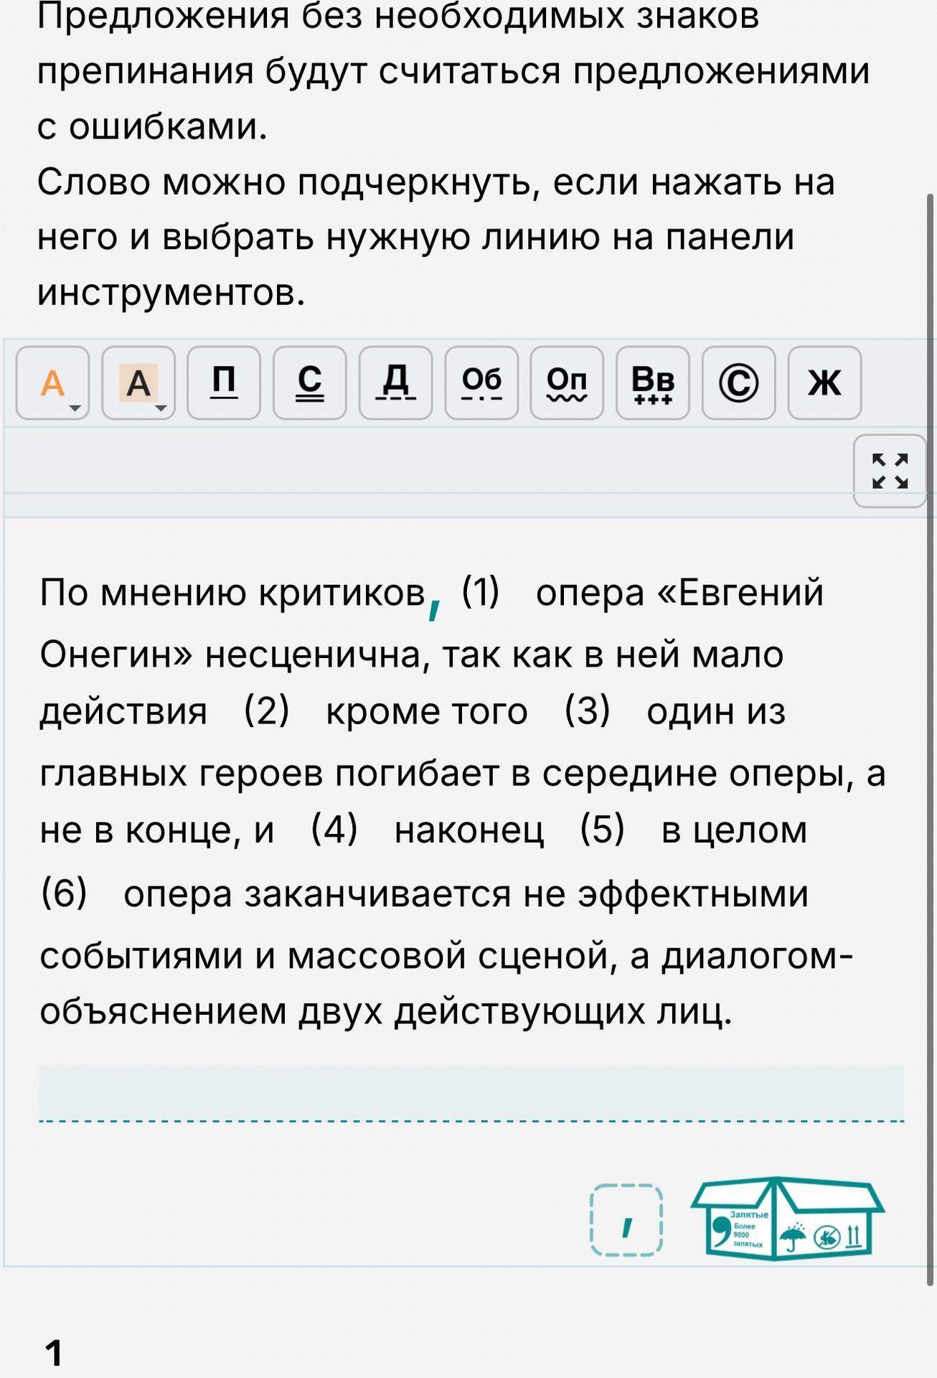
Task: Click the word «погибает» in the sentence
Action: click(x=417, y=774)
